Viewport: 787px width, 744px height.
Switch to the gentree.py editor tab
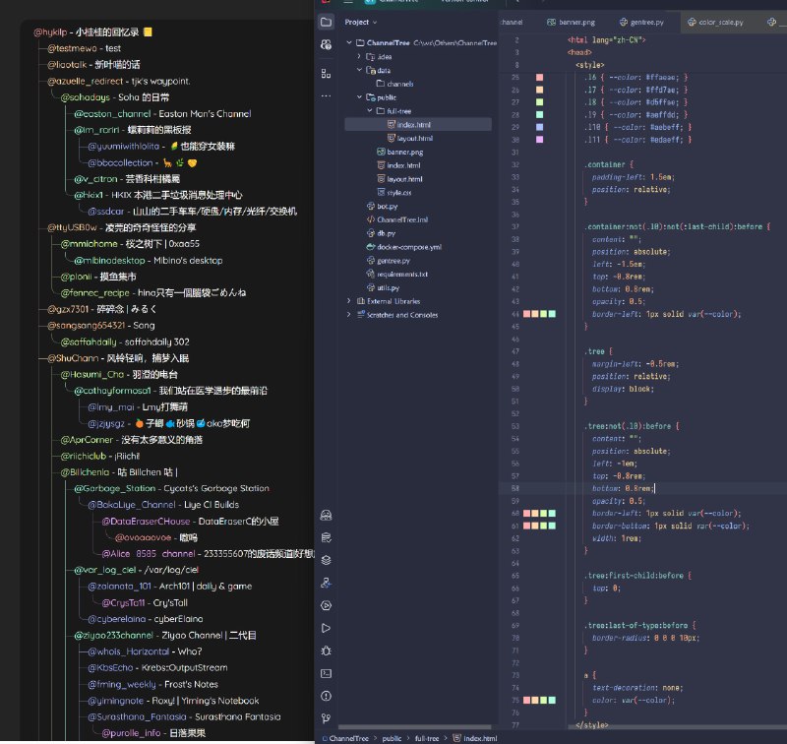(x=643, y=21)
